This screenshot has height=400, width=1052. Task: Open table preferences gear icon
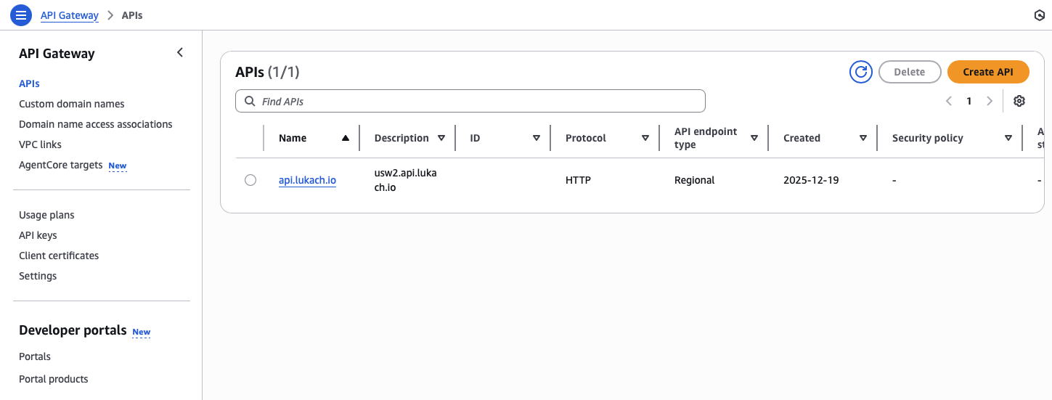pos(1019,102)
